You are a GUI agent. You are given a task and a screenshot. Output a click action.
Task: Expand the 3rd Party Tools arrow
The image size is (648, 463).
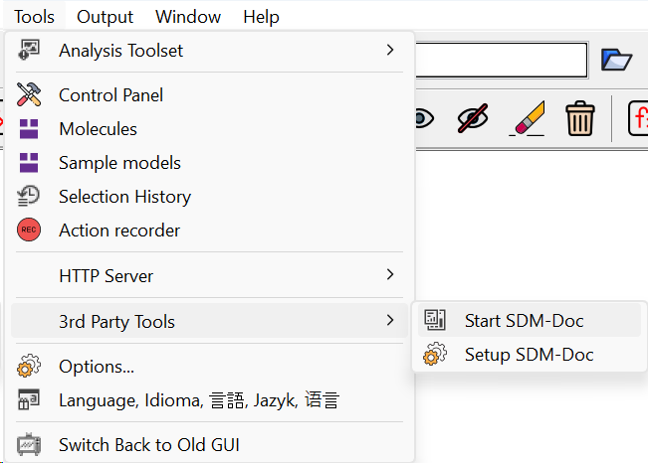390,320
